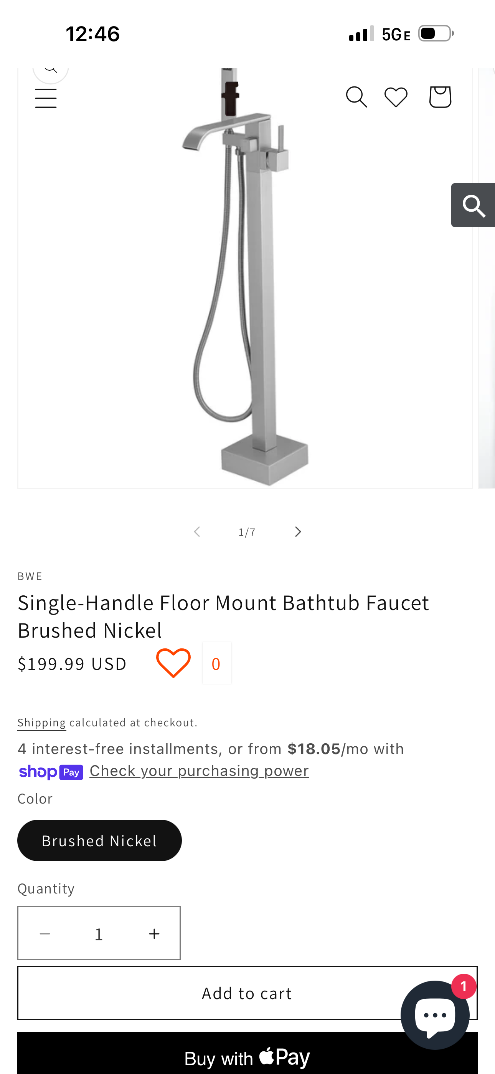
Task: Open the hamburger navigation menu
Action: [x=46, y=98]
